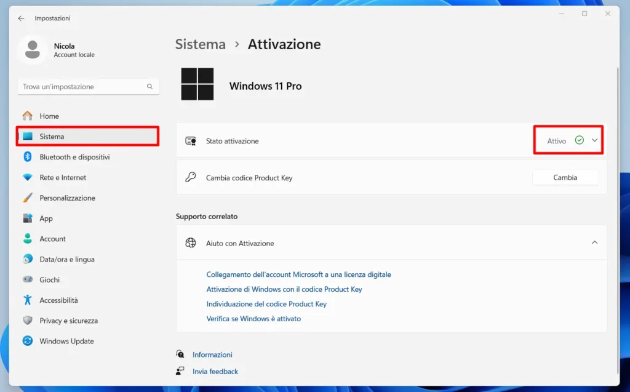Click the Account person icon
Image resolution: width=630 pixels, height=392 pixels.
click(x=27, y=238)
